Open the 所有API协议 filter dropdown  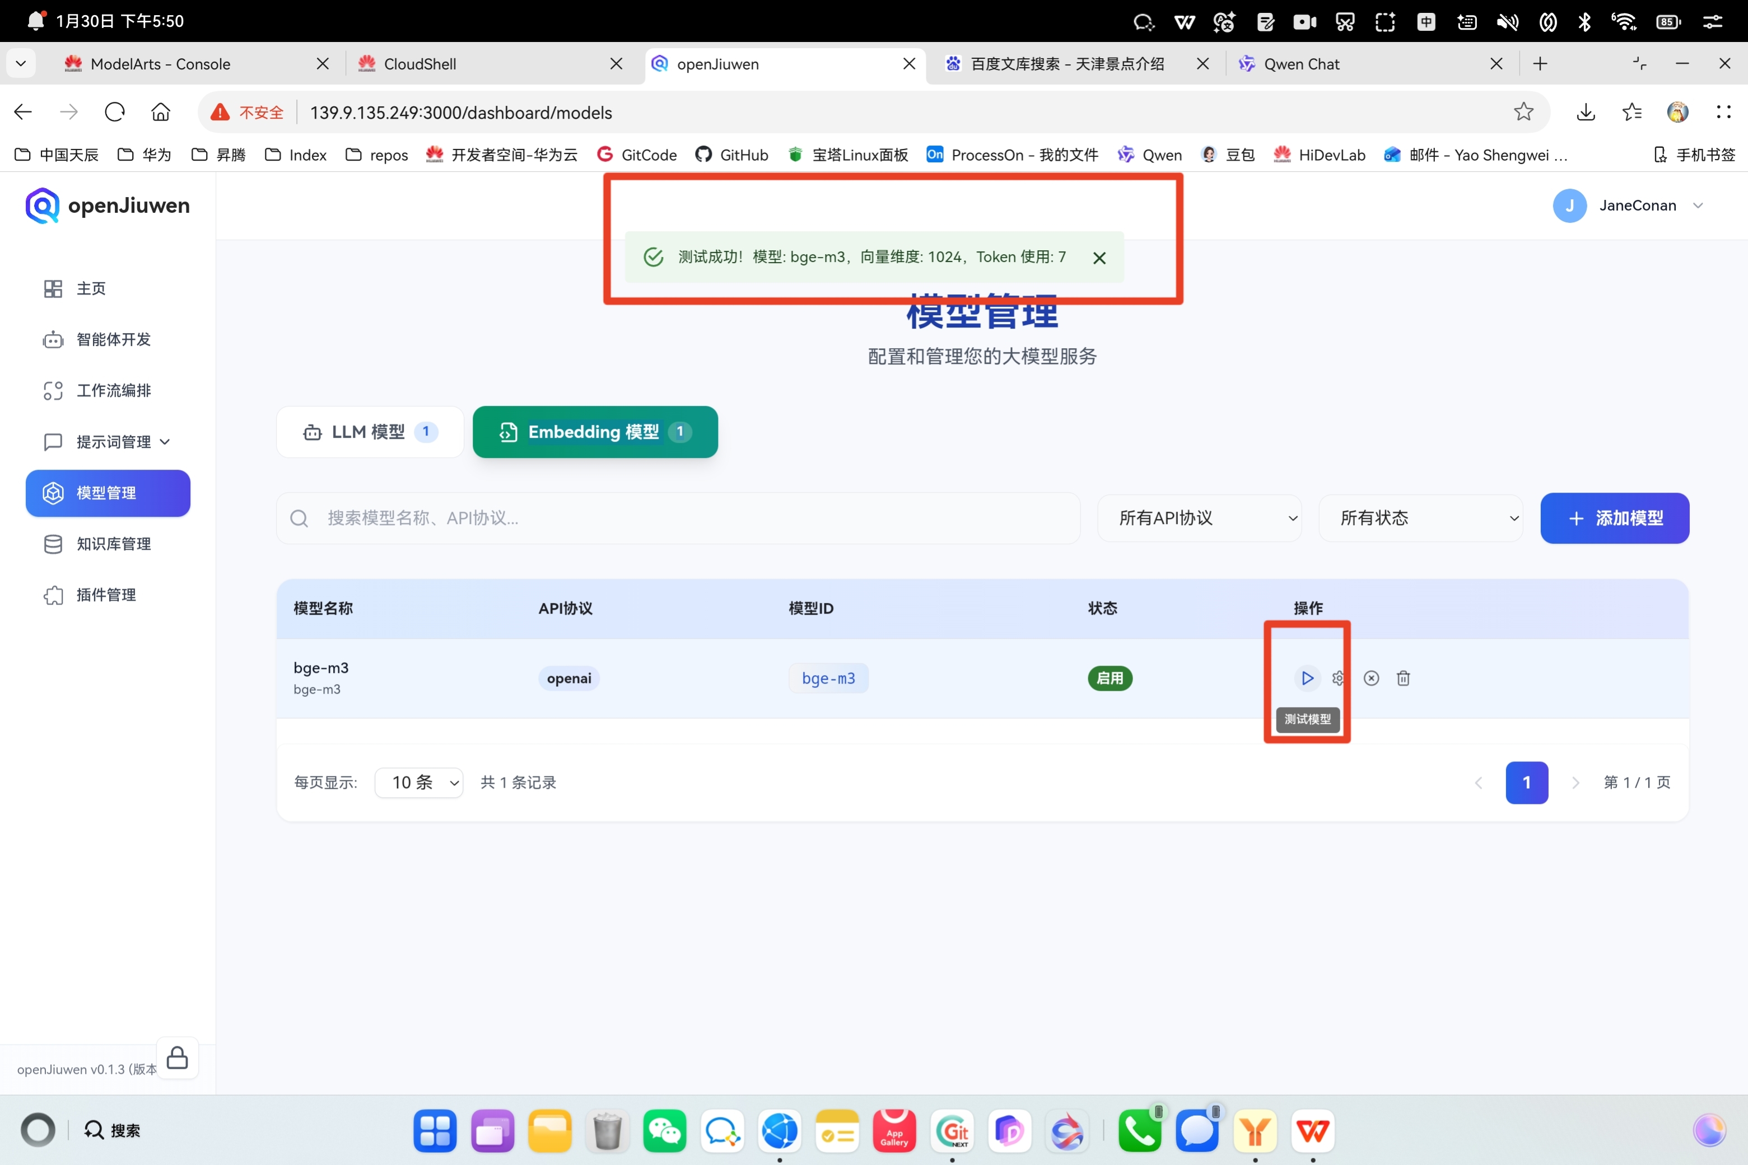pos(1199,518)
